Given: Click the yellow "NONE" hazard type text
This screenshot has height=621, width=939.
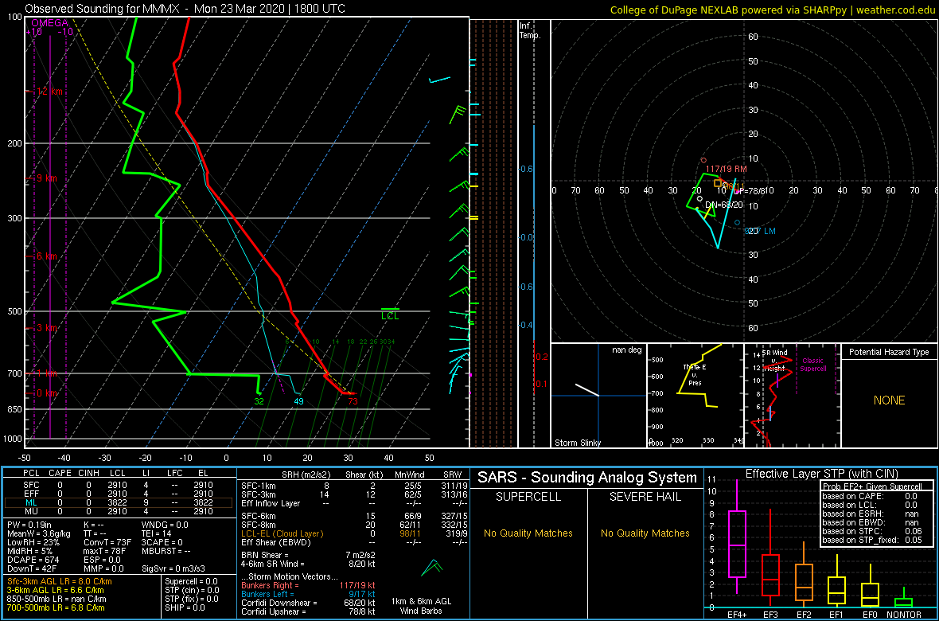Looking at the screenshot, I should (889, 400).
